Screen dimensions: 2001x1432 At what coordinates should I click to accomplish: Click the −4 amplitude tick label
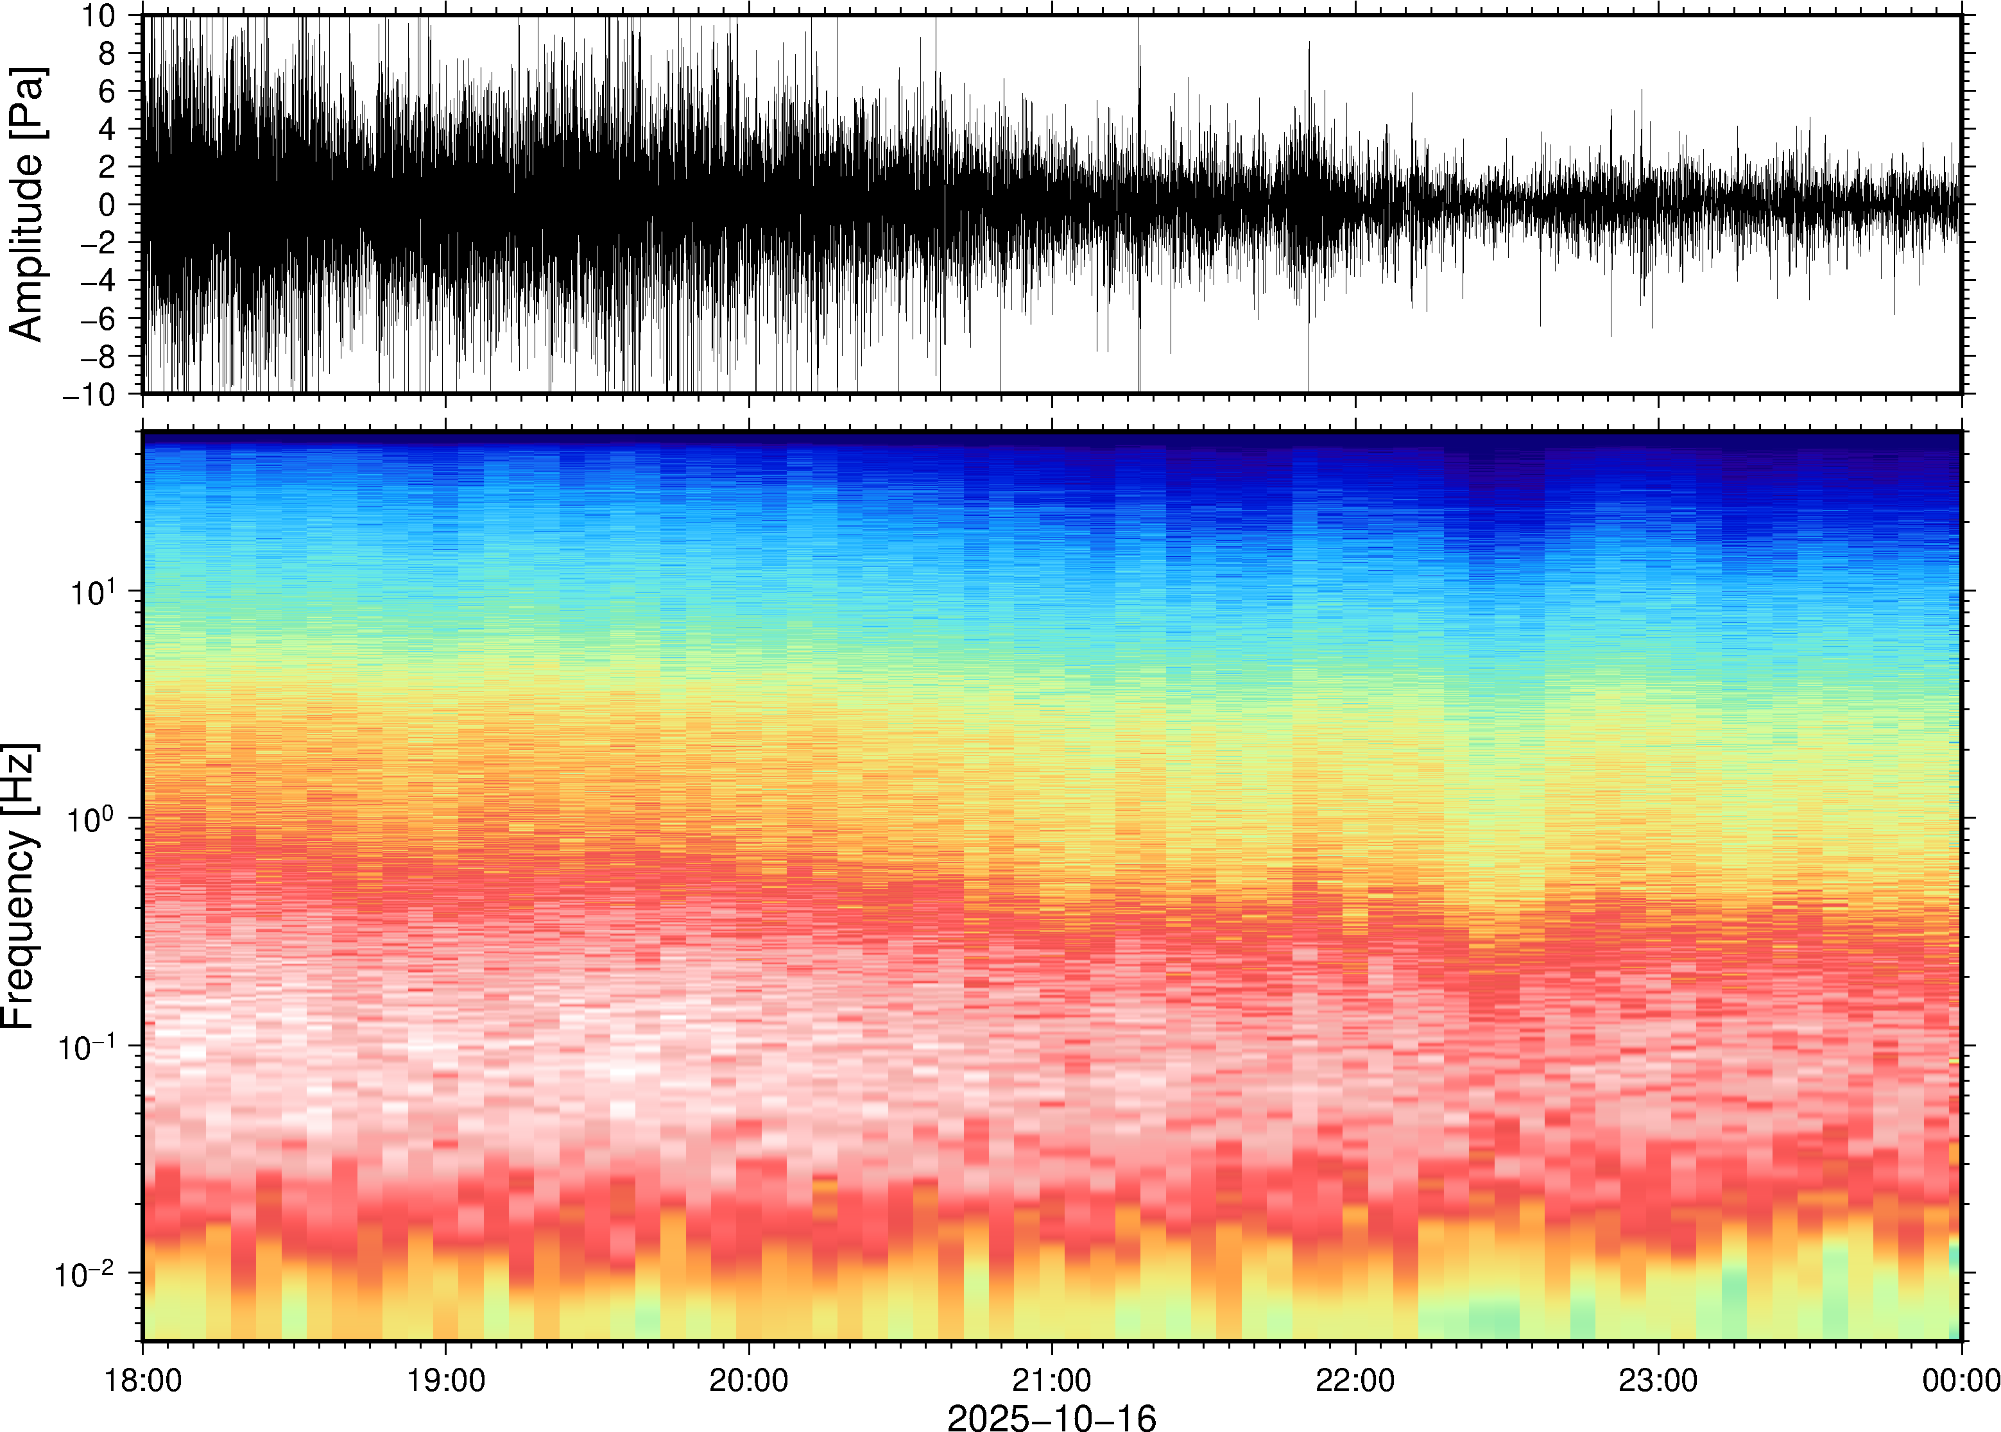(x=97, y=281)
